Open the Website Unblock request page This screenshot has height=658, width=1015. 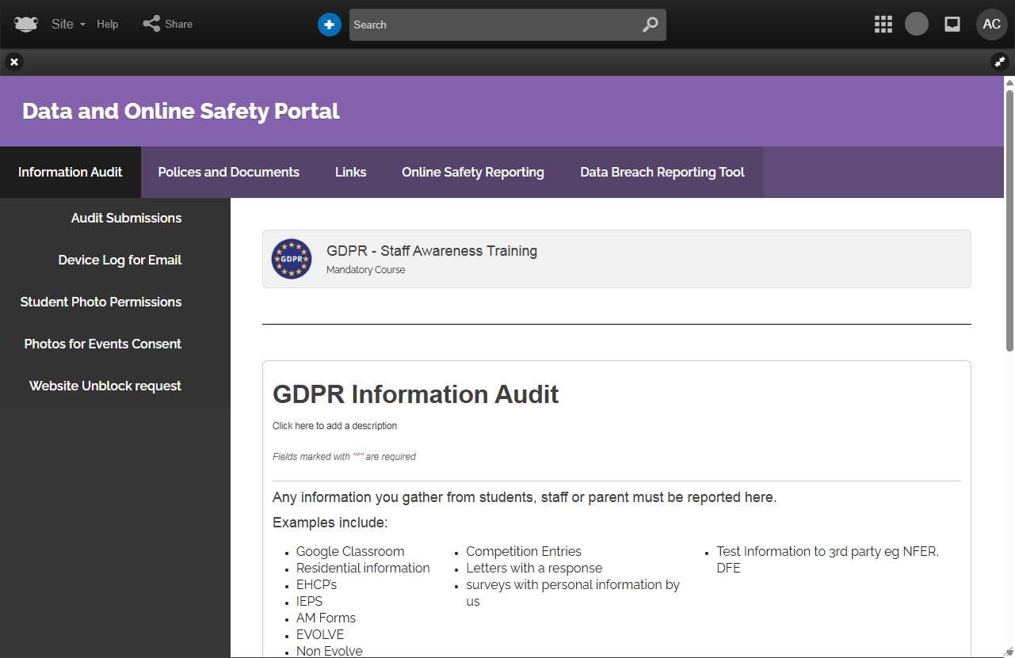tap(105, 386)
